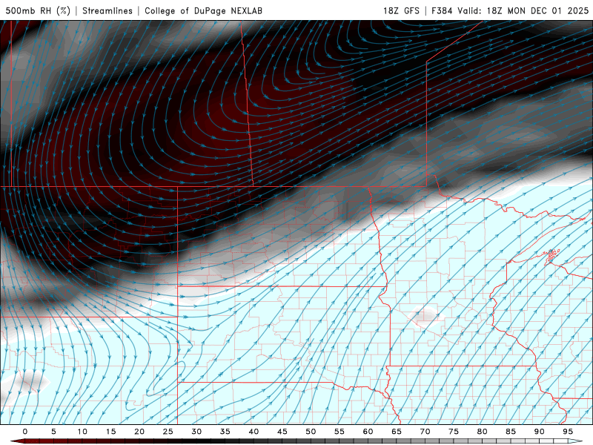
Task: Select the "F384" forecast hour text
Action: [x=442, y=10]
